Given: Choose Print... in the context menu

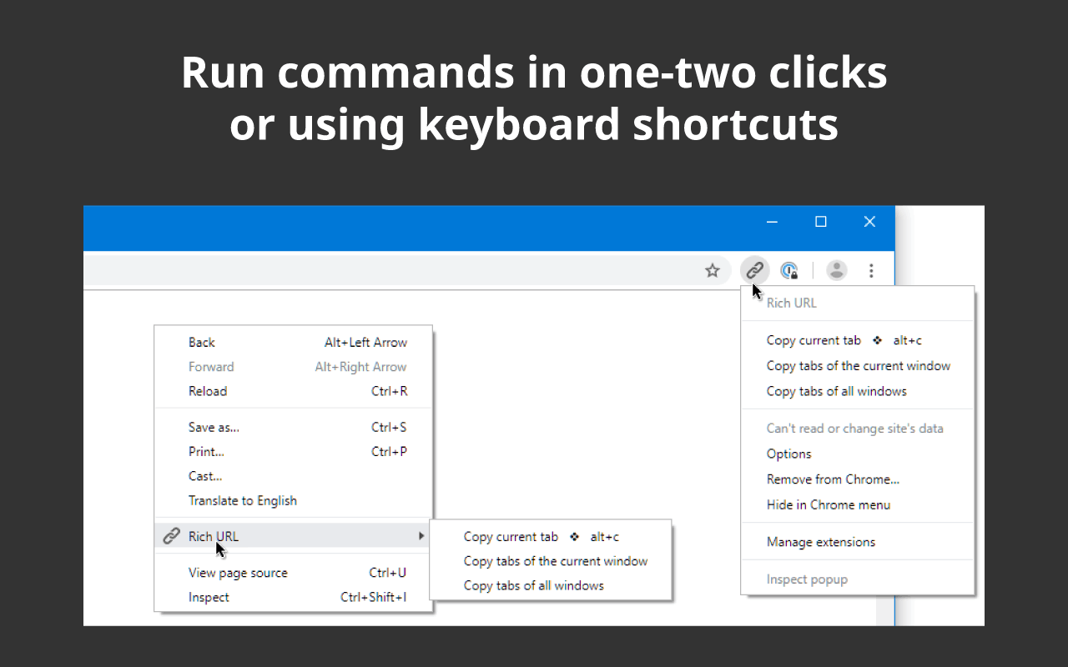Looking at the screenshot, I should pyautogui.click(x=293, y=452).
